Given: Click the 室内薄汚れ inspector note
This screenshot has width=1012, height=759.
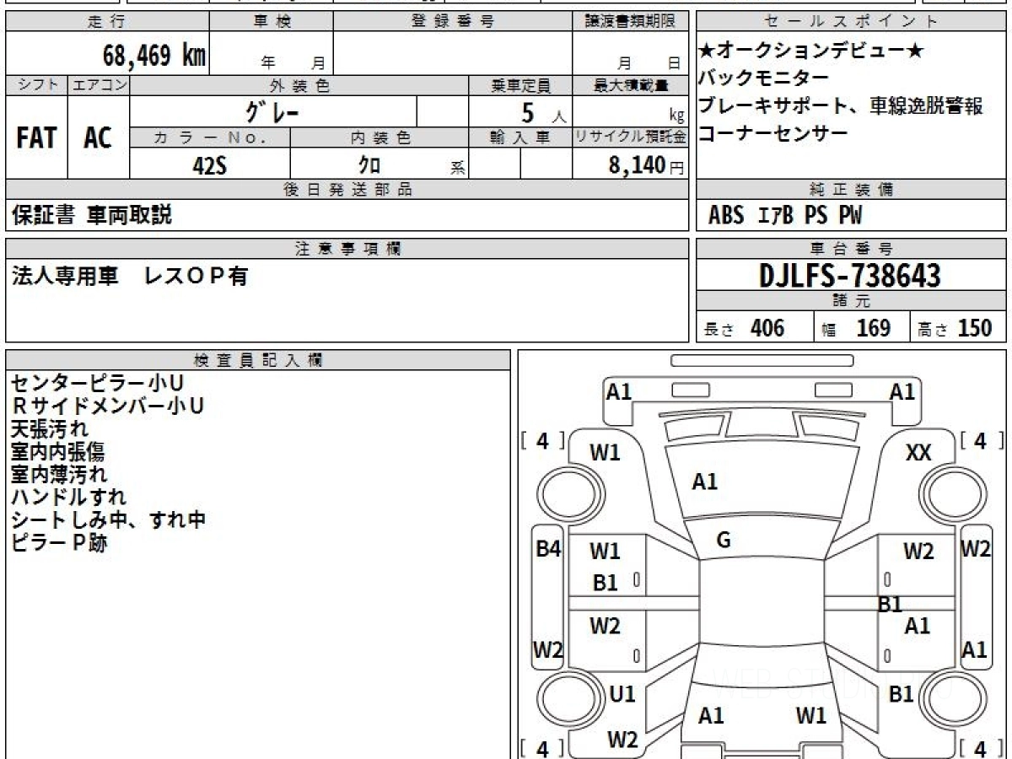Looking at the screenshot, I should point(59,474).
